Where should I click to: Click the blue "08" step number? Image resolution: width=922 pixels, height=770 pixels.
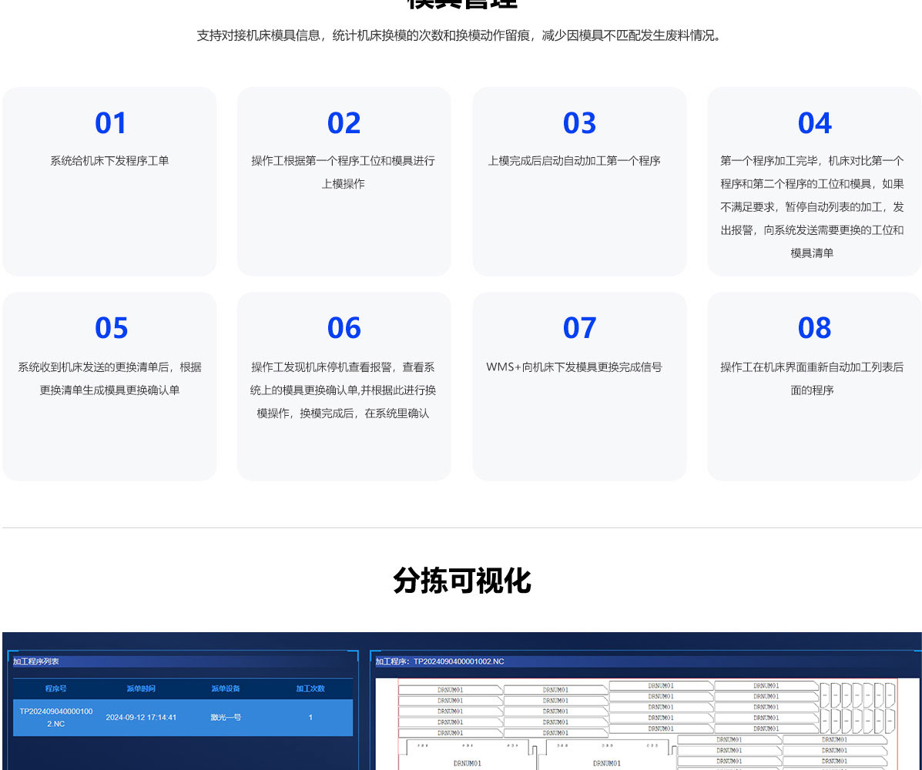coord(814,329)
